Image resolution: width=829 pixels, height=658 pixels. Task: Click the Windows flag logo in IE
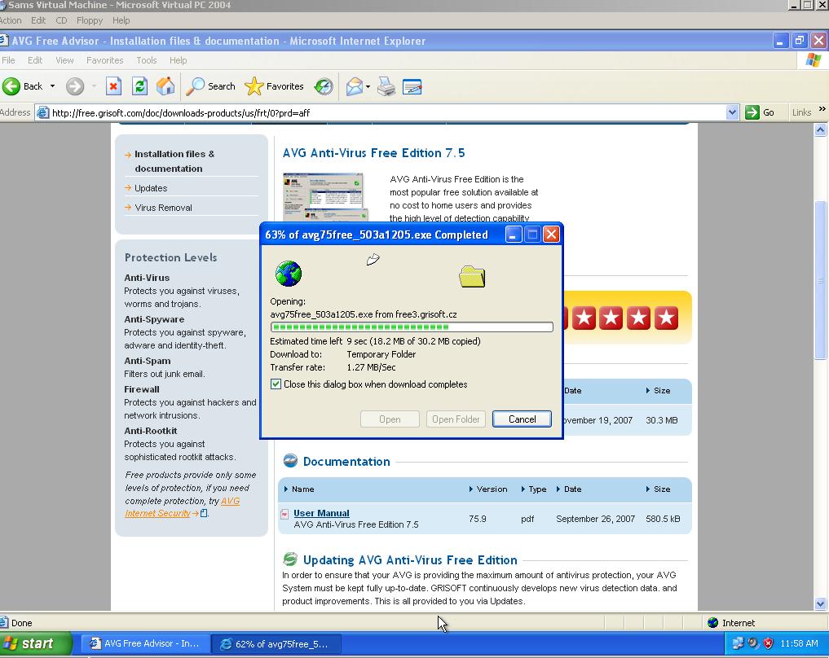coord(814,60)
